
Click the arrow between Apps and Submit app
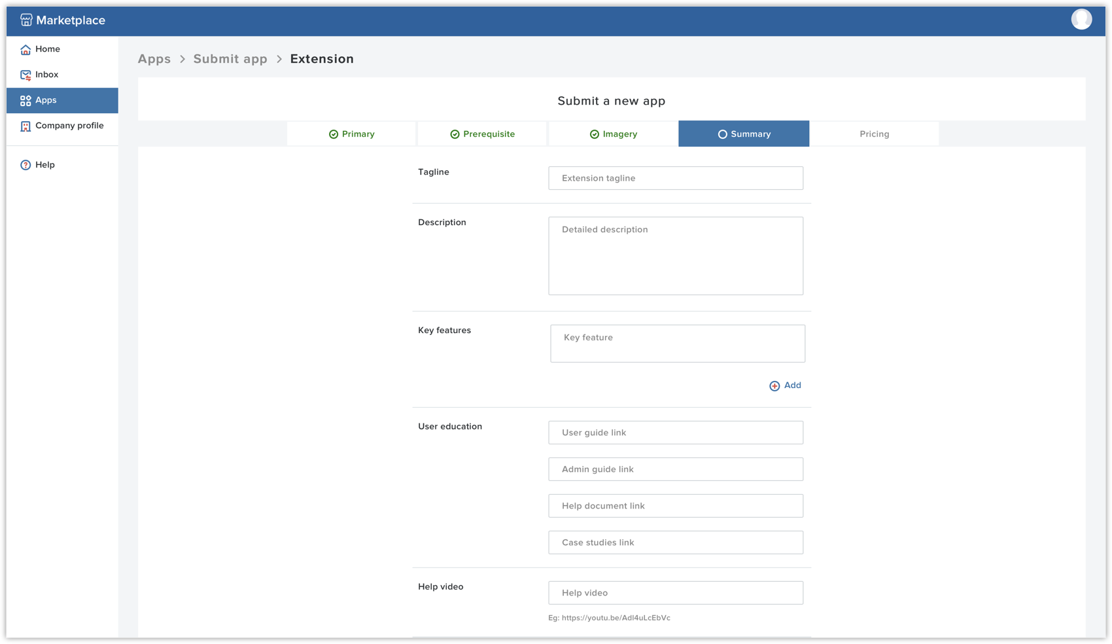coord(182,59)
